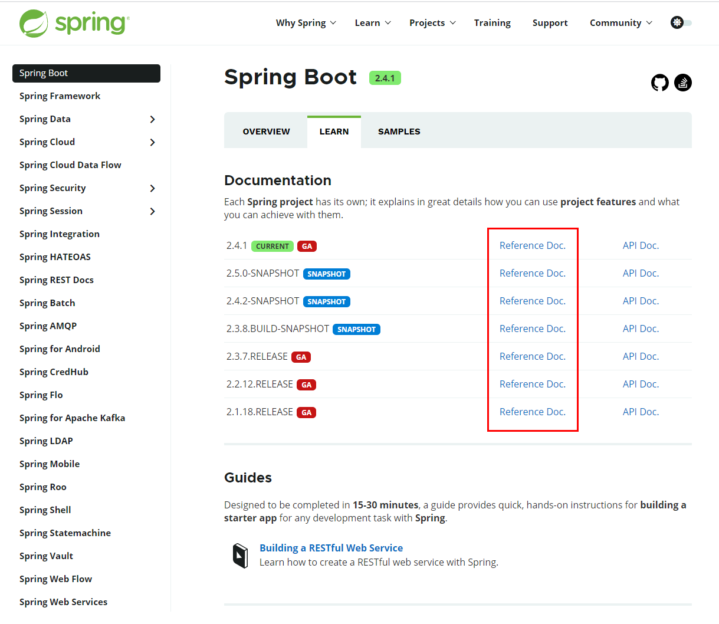719x624 pixels.
Task: Open Reference Doc. for version 2.4.1
Action: coord(532,245)
